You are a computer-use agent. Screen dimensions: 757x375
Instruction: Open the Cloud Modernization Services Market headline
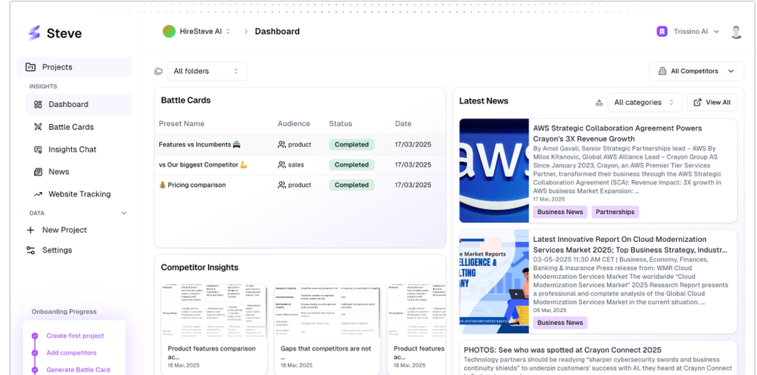[630, 244]
